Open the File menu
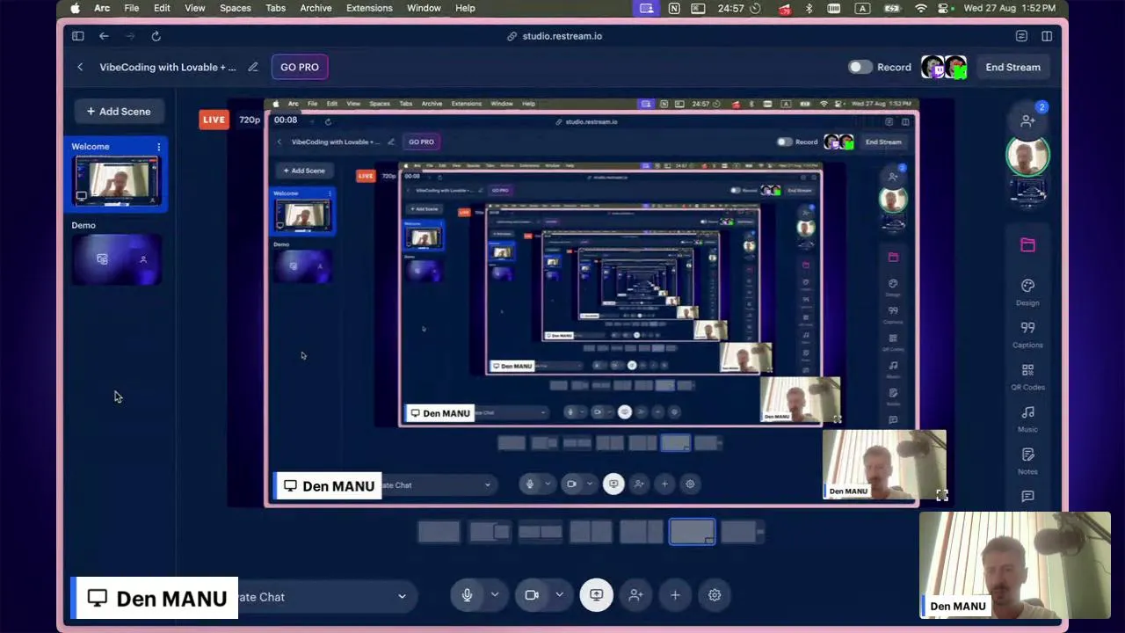1125x633 pixels. pos(131,8)
